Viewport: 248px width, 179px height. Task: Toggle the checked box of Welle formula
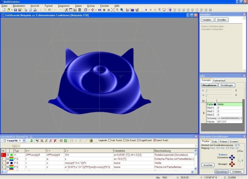tap(8, 163)
